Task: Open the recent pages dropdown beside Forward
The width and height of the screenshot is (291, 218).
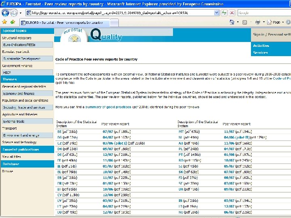Action: point(21,13)
